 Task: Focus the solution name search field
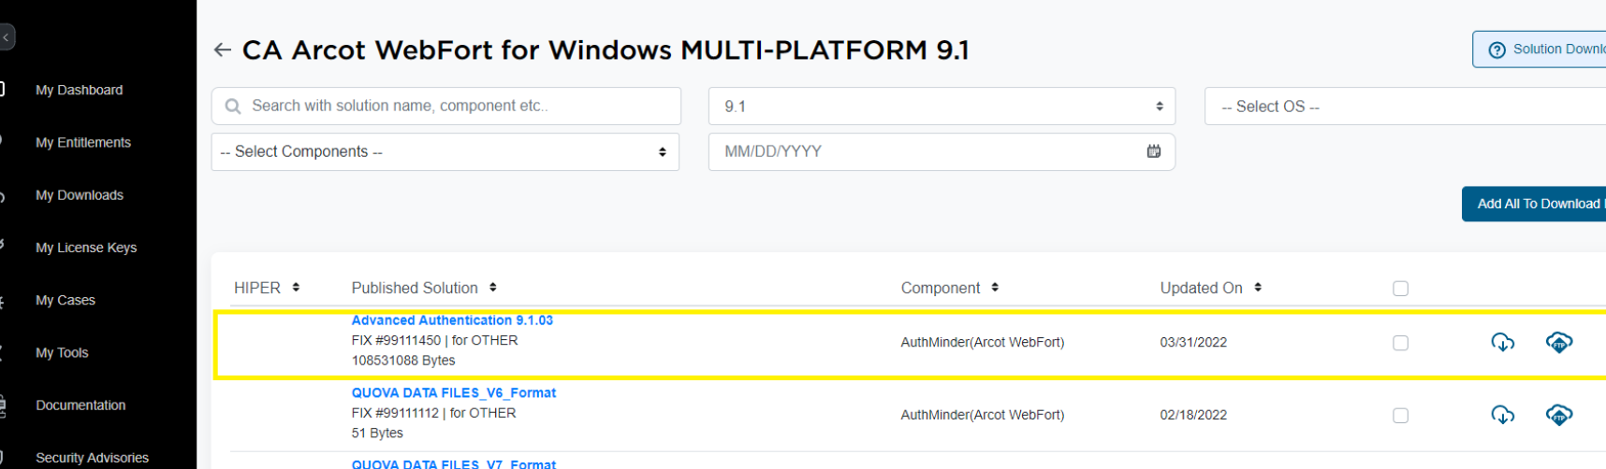pos(446,107)
